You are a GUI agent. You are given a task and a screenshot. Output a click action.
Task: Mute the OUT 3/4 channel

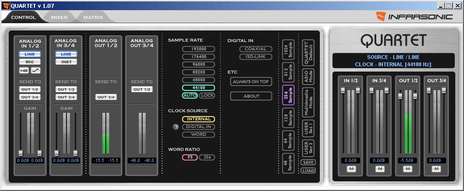pyautogui.click(x=436, y=169)
